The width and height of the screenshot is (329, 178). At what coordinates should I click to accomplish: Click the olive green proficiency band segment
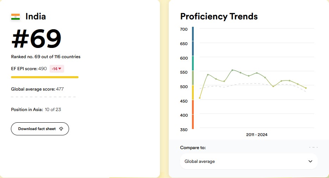point(193,78)
